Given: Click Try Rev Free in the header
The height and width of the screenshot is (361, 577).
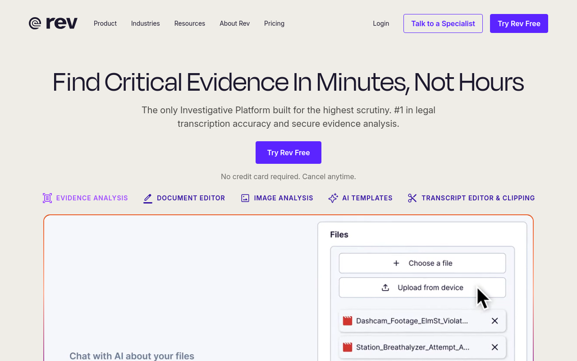Looking at the screenshot, I should click(519, 23).
